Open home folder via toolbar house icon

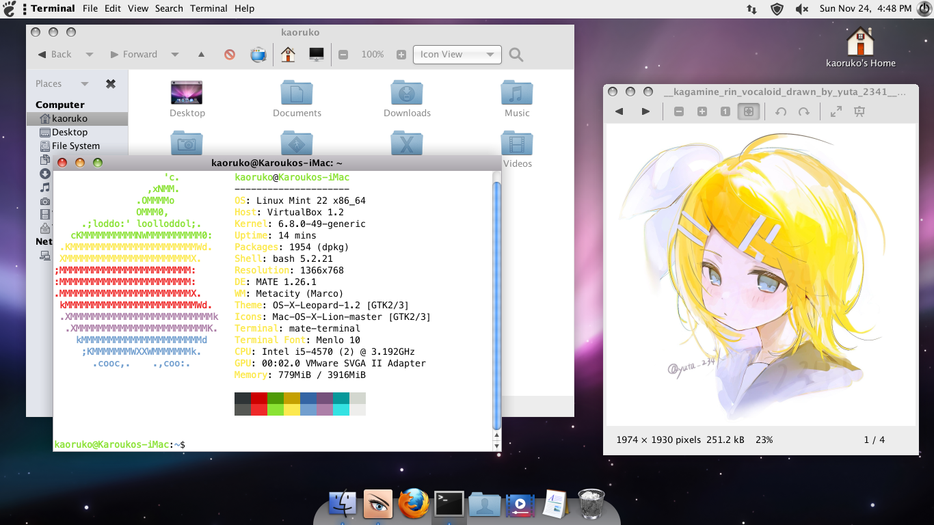(288, 54)
